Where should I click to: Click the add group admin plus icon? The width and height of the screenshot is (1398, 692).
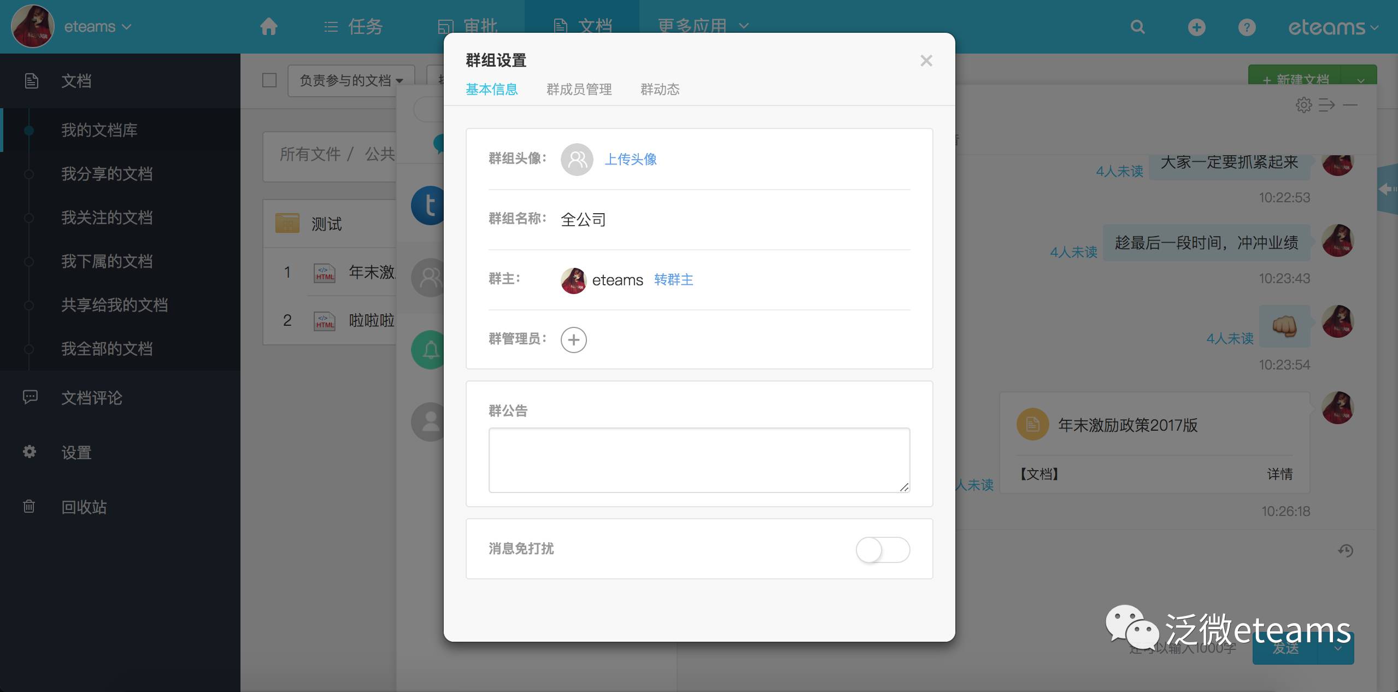[x=573, y=340]
